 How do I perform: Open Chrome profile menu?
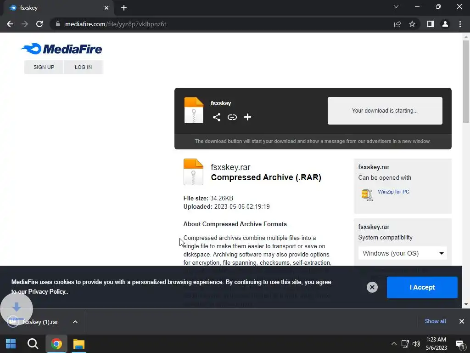(445, 24)
